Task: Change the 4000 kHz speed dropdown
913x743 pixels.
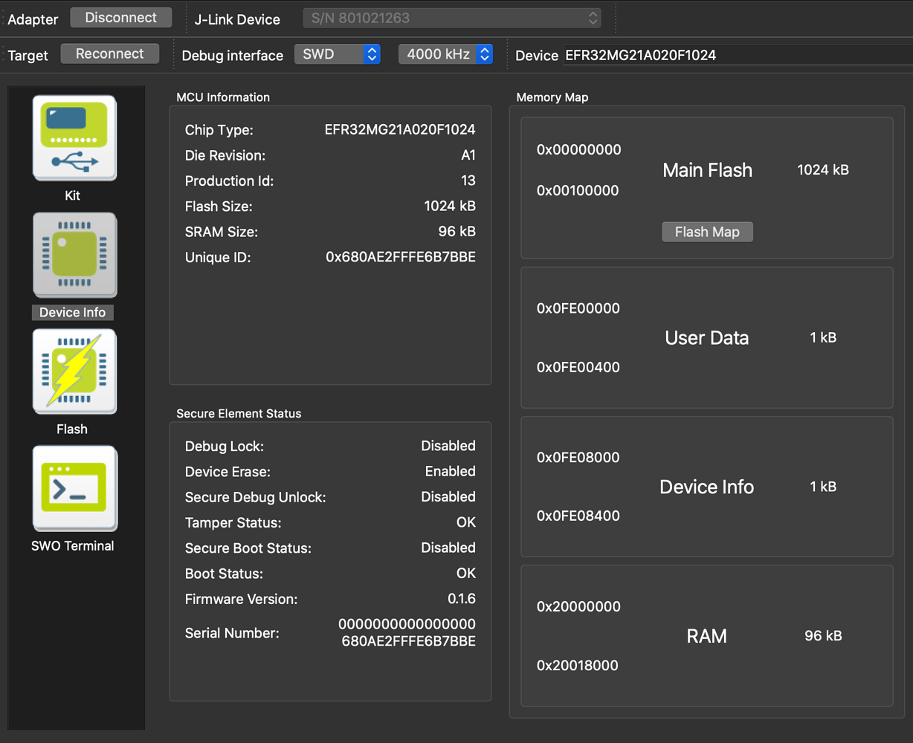Action: click(445, 53)
